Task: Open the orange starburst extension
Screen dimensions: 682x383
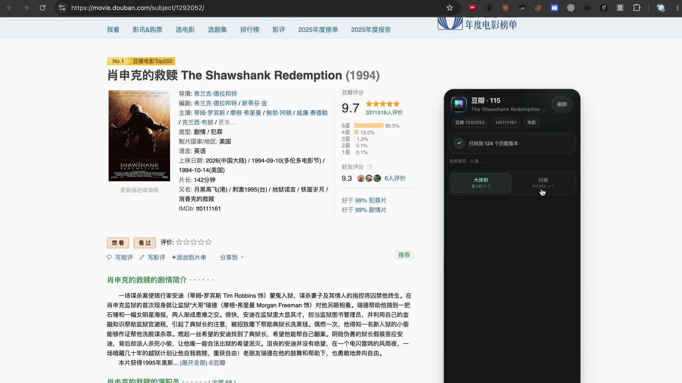Action: [x=505, y=7]
